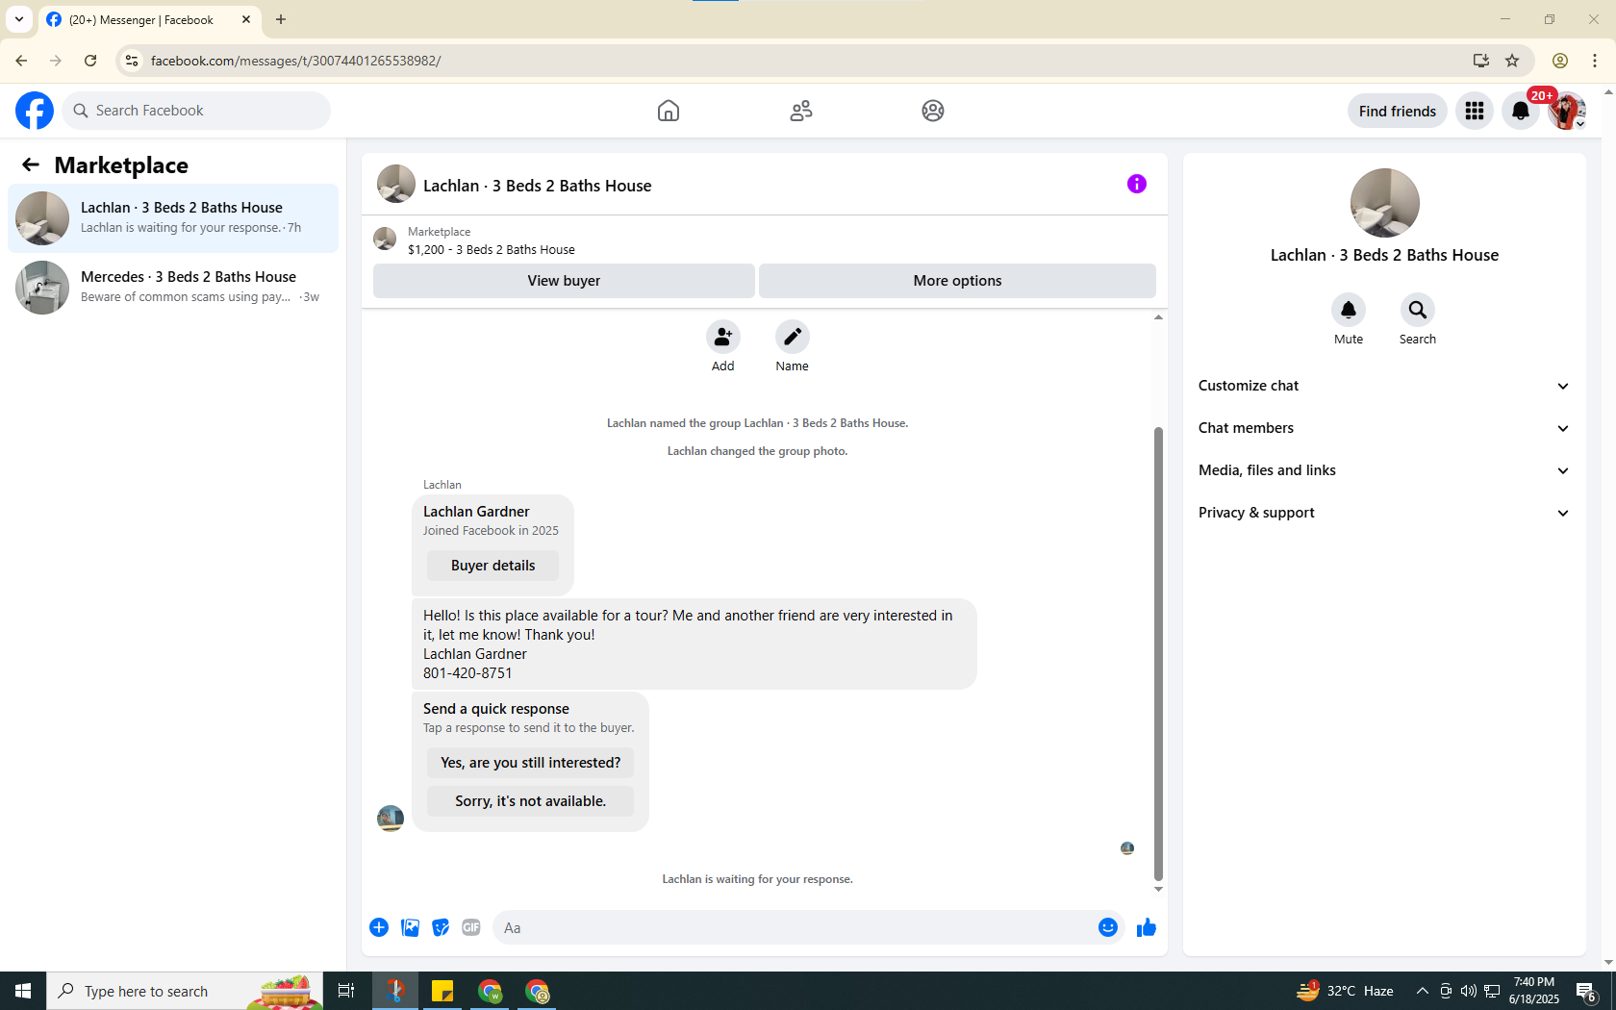
Task: Open Windows Task View
Action: [346, 991]
